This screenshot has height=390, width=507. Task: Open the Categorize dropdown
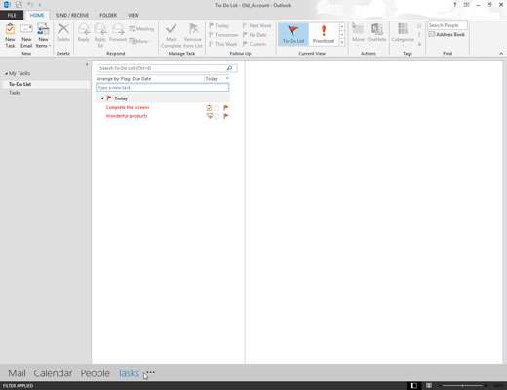(x=403, y=34)
